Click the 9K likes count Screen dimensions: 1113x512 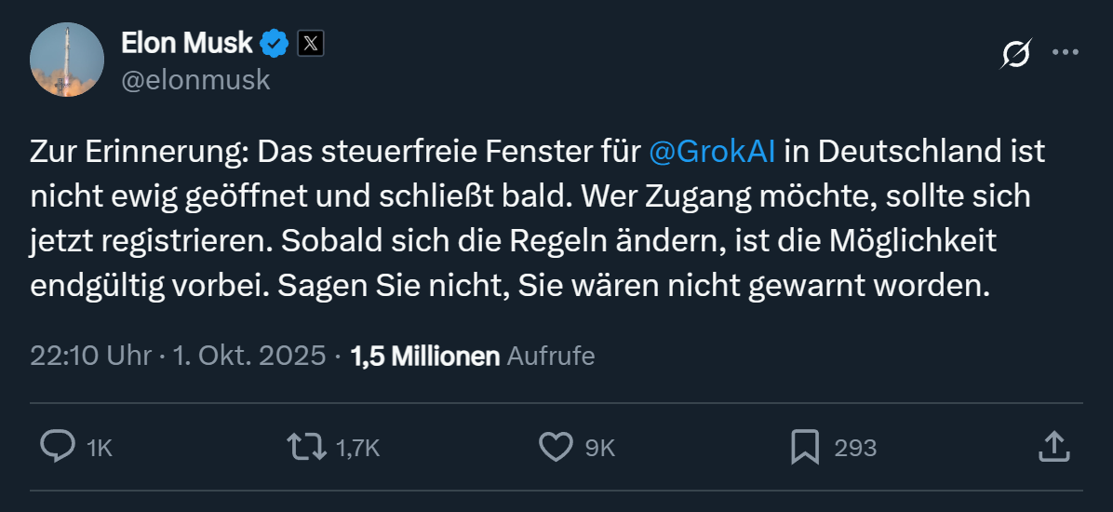tap(599, 448)
